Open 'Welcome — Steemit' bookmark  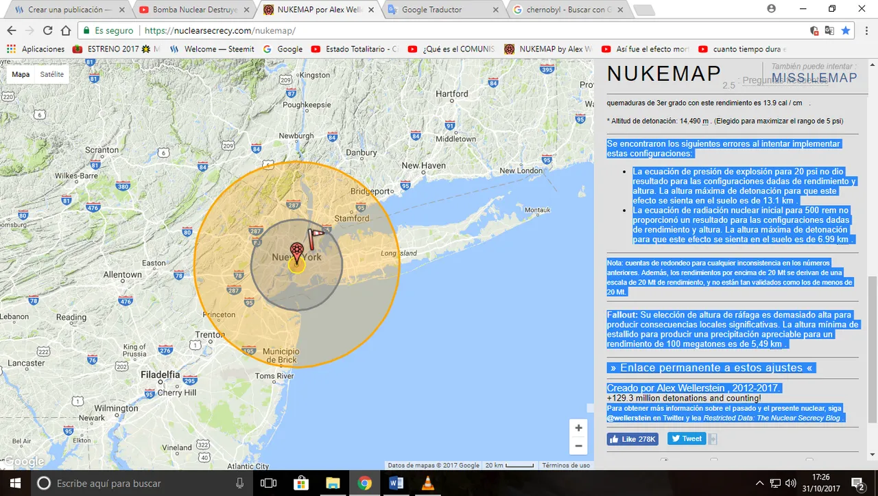click(x=212, y=49)
